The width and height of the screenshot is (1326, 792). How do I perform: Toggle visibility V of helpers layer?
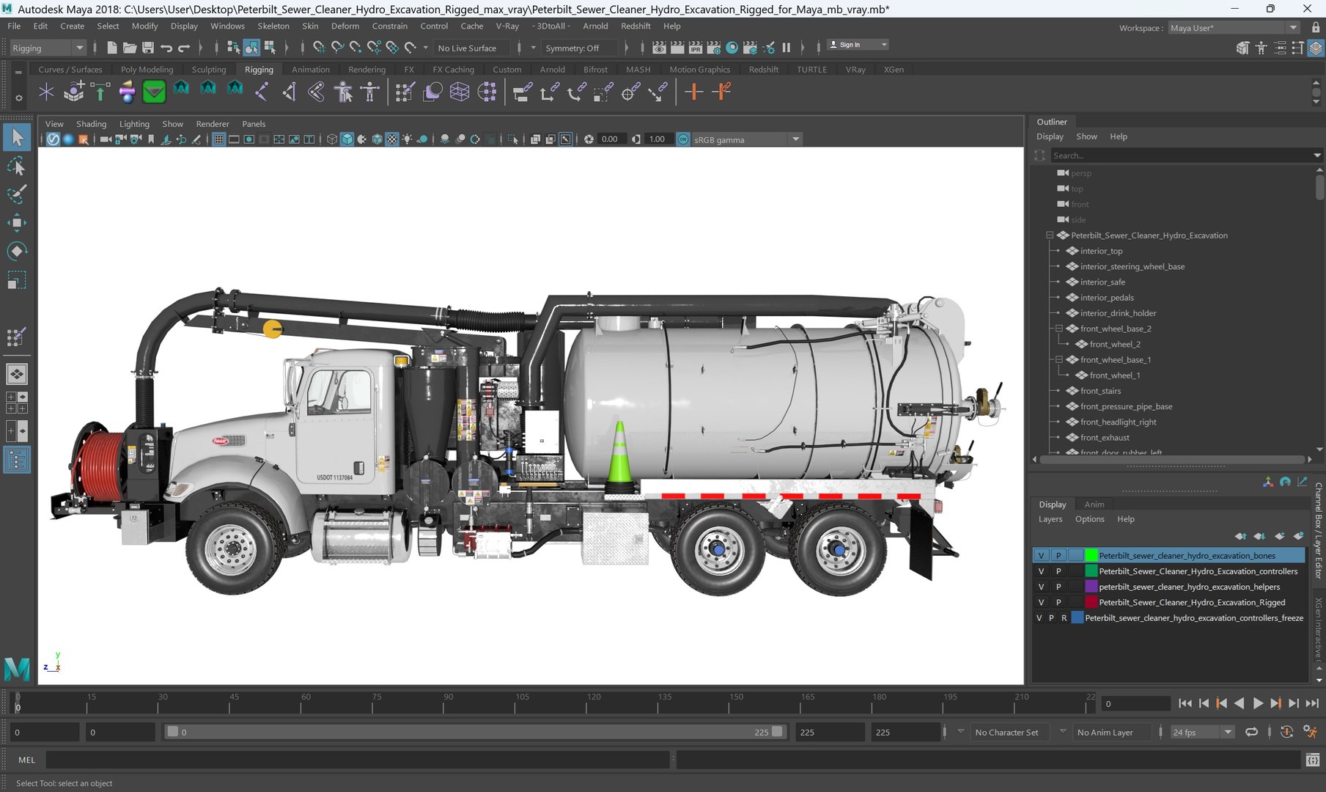pos(1041,587)
